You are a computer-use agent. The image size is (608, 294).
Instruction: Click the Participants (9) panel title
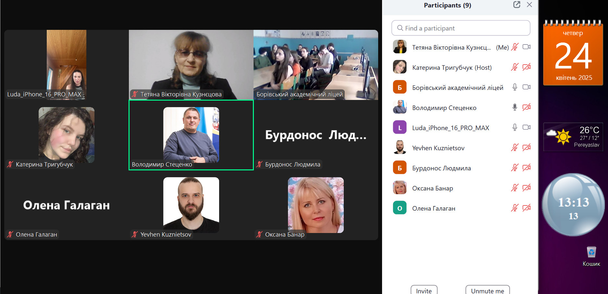(447, 5)
